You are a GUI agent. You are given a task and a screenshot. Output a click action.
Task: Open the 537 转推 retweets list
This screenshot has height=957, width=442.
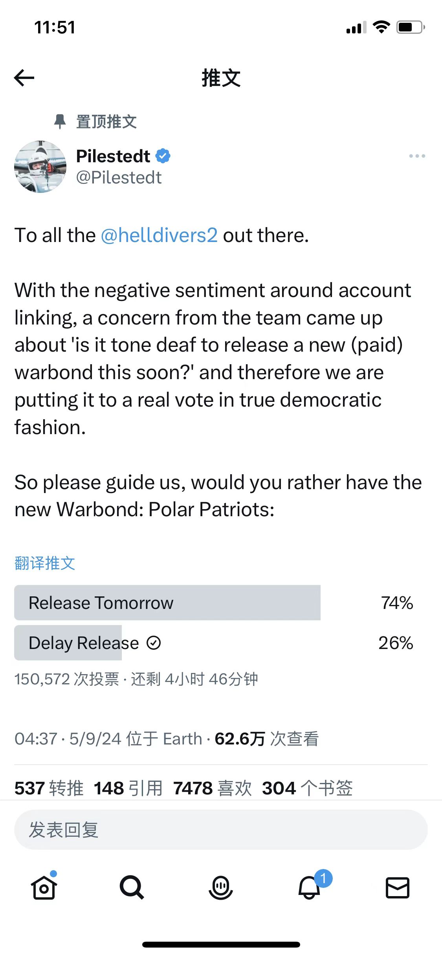pyautogui.click(x=49, y=788)
